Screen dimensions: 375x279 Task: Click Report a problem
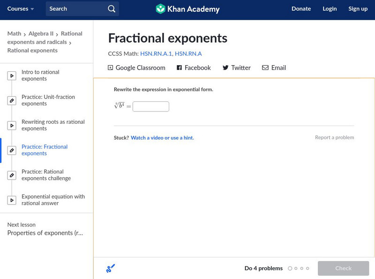(x=334, y=138)
